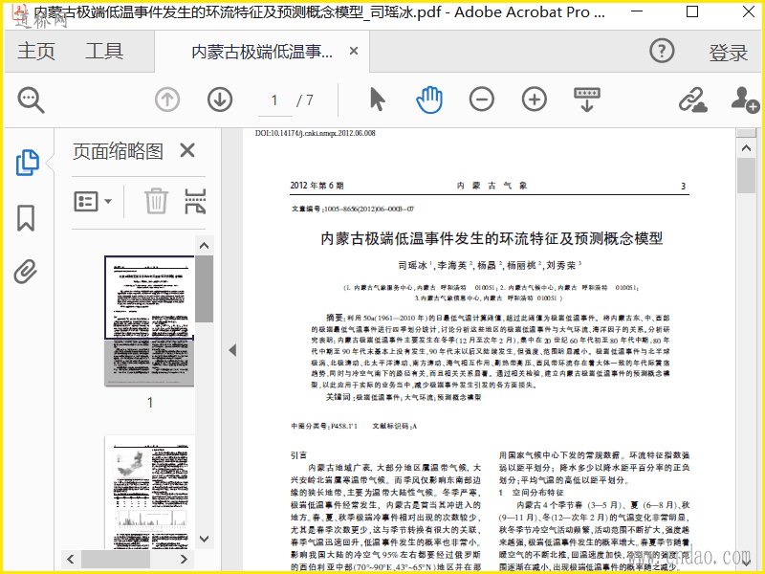Collapse the navigation pane with triangle

232,350
